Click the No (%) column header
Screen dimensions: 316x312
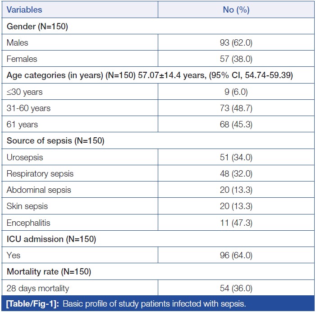pyautogui.click(x=236, y=10)
